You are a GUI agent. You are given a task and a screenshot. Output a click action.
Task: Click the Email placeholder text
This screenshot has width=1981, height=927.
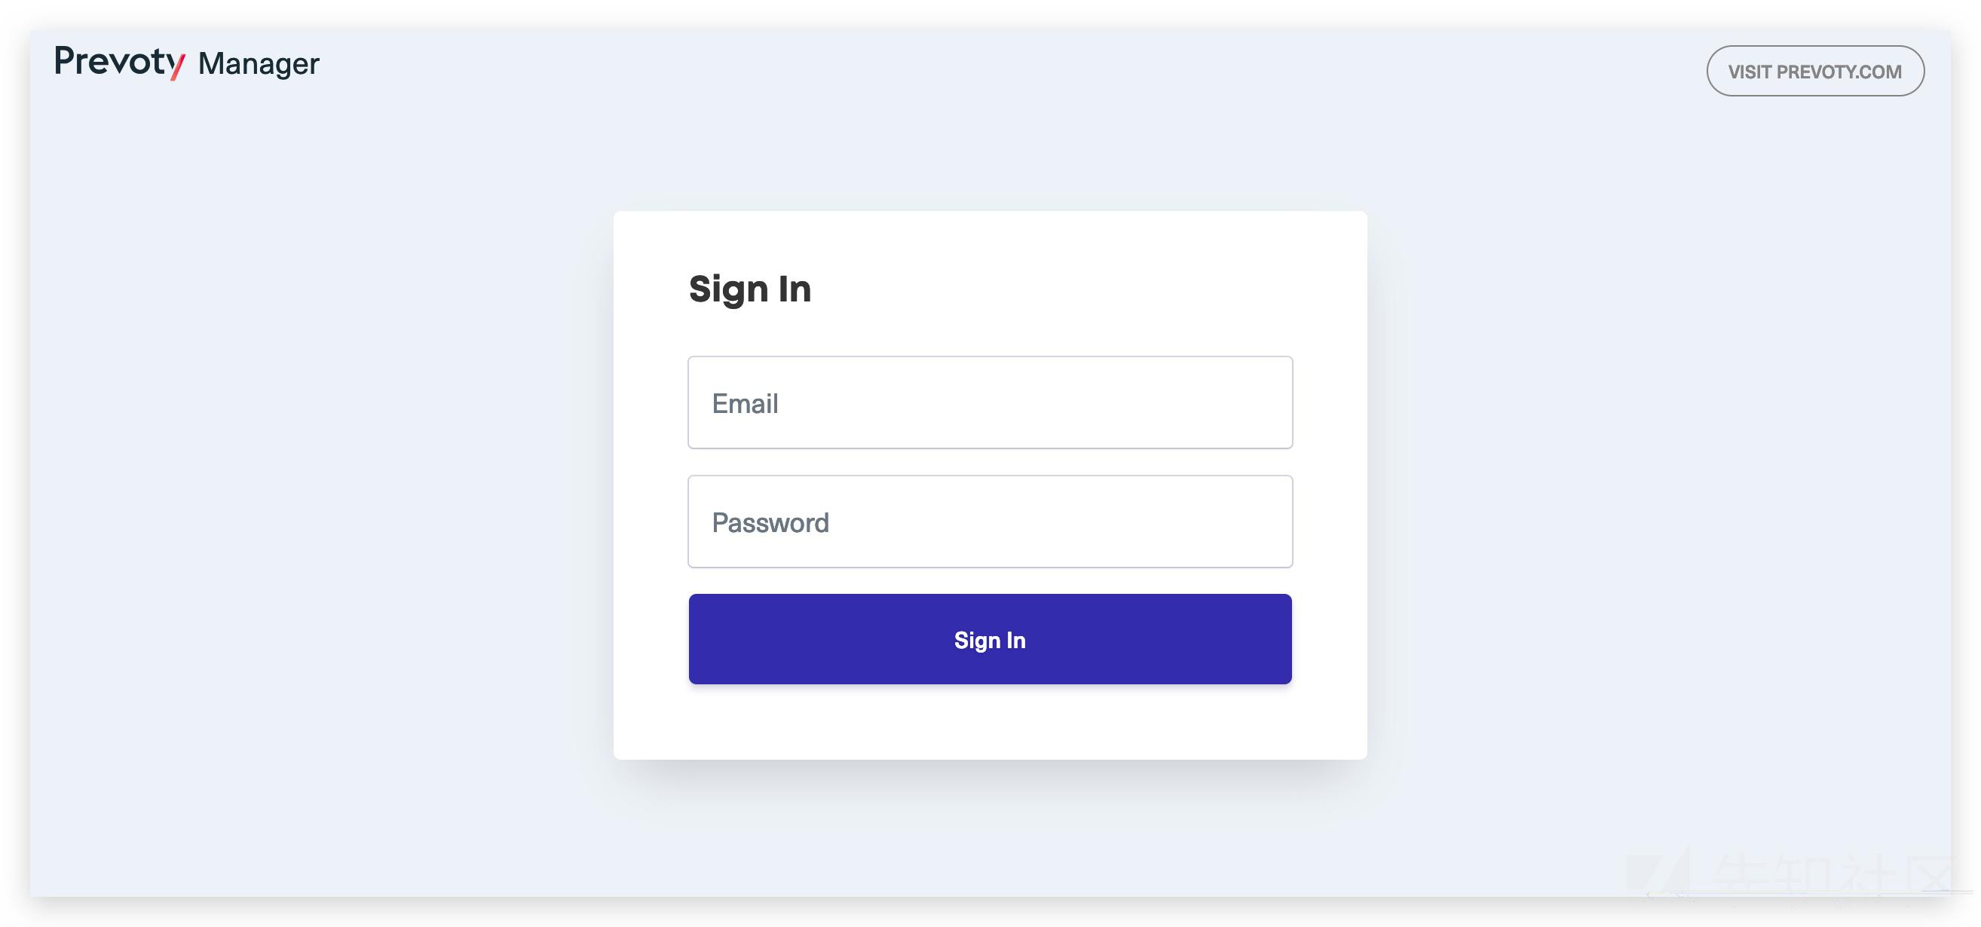point(745,403)
